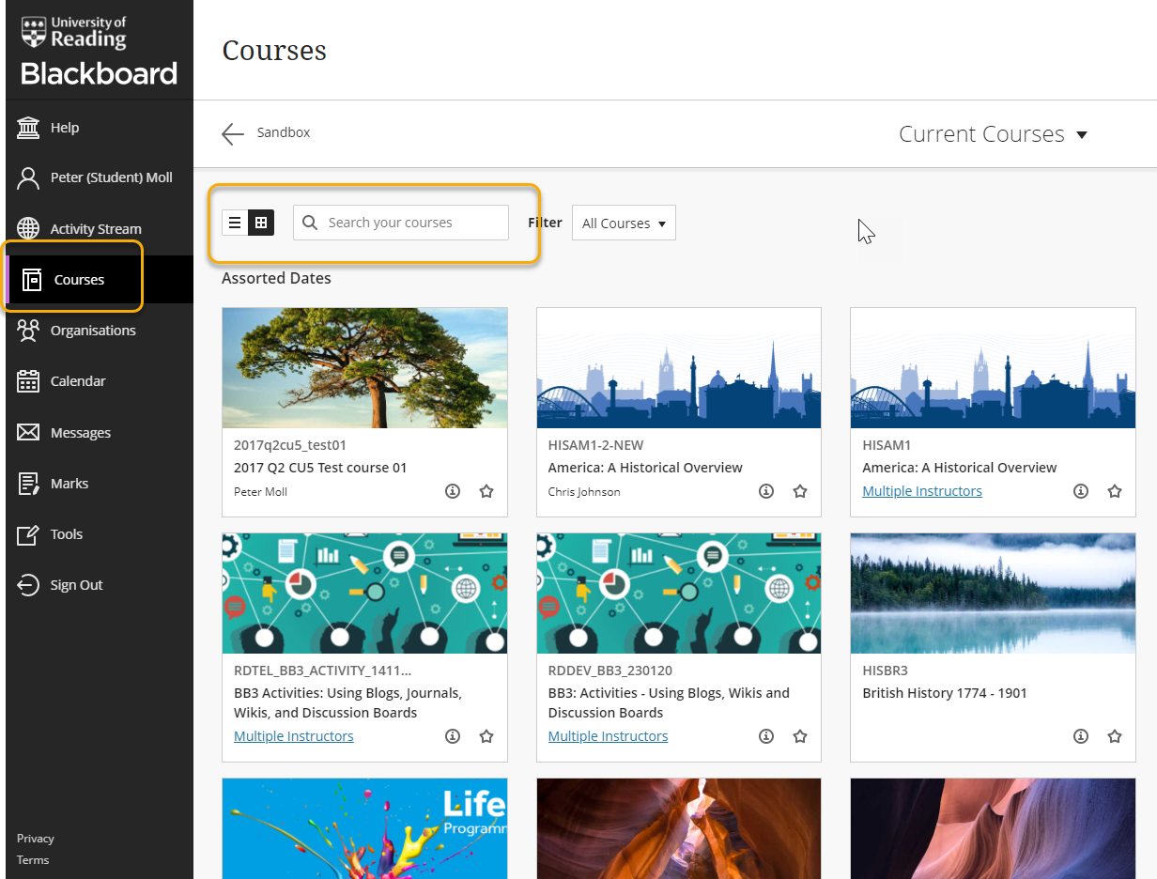The height and width of the screenshot is (879, 1157).
Task: Favourite the HISAM1-2-NEW course
Action: point(800,491)
